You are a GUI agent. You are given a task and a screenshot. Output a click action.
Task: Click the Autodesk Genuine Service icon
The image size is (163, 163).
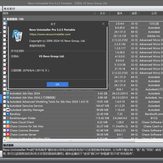(8, 106)
